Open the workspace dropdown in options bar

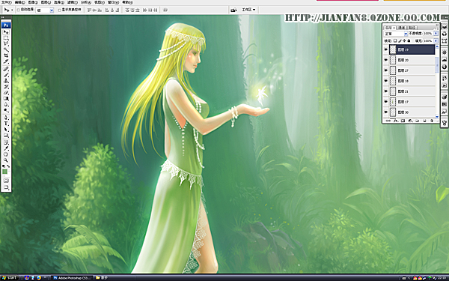(x=248, y=10)
